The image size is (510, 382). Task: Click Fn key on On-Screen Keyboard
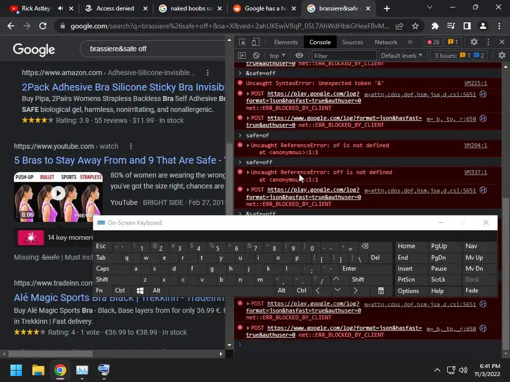click(103, 290)
